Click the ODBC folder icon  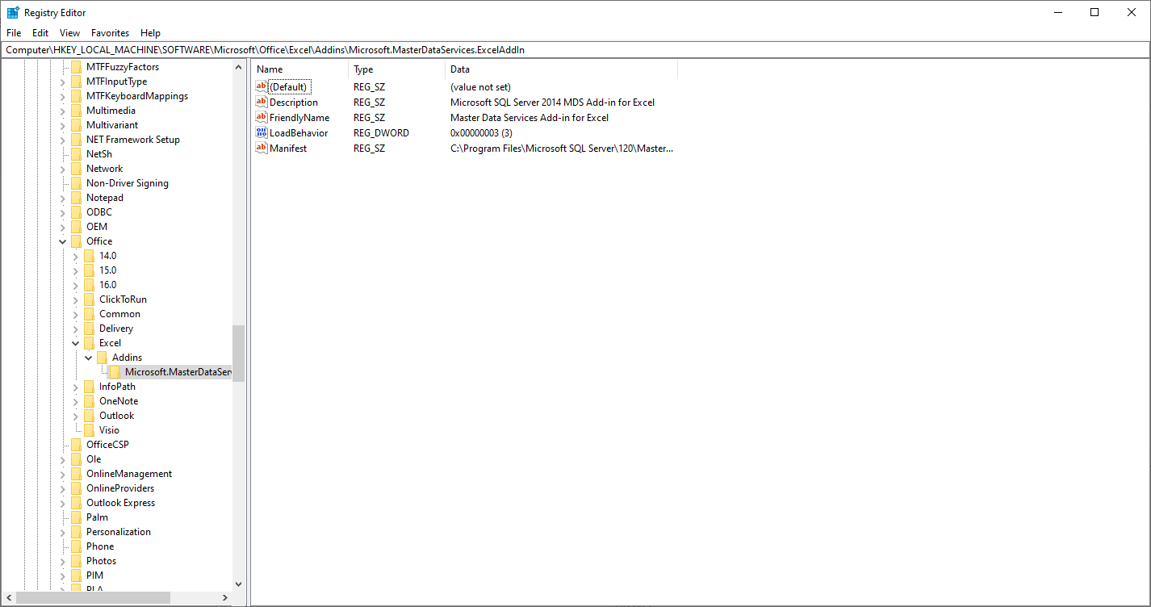(77, 212)
